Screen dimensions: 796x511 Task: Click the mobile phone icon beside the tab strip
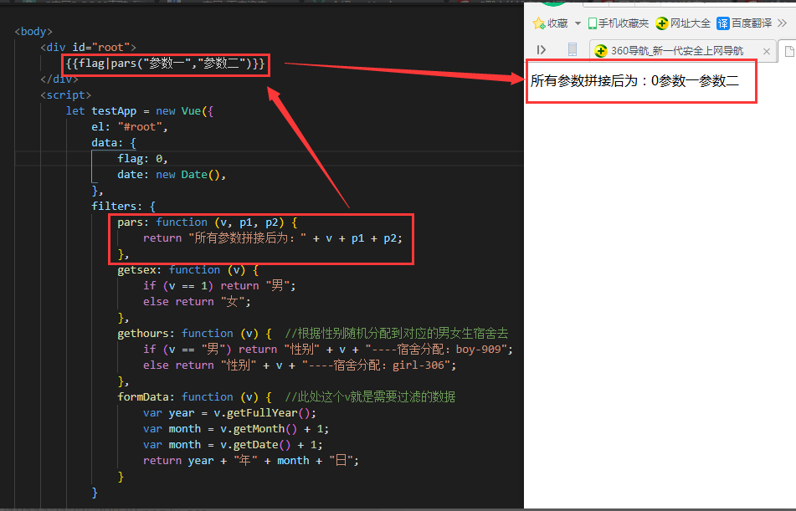[573, 49]
